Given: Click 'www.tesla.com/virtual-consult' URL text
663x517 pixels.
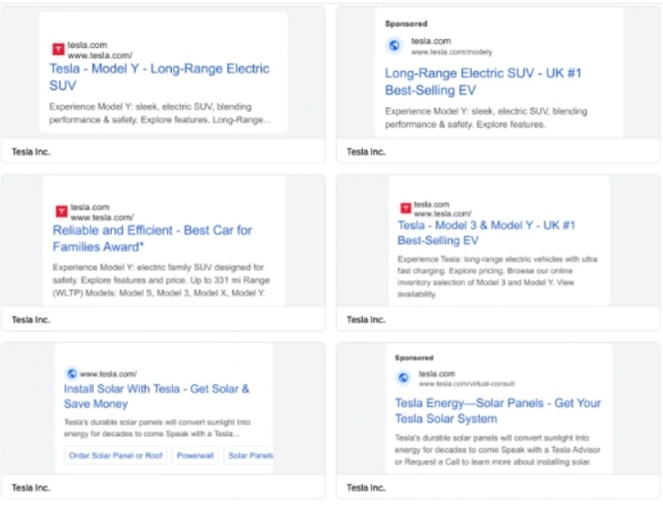Looking at the screenshot, I should click(467, 384).
